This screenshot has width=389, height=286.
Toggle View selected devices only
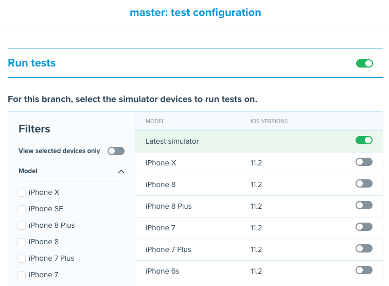pyautogui.click(x=116, y=151)
